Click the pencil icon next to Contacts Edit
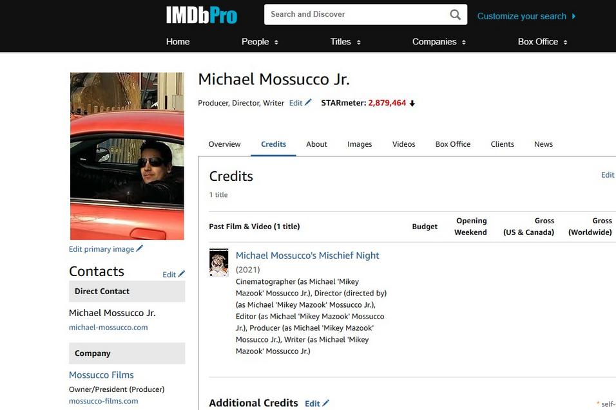Image resolution: width=616 pixels, height=410 pixels. coord(182,274)
